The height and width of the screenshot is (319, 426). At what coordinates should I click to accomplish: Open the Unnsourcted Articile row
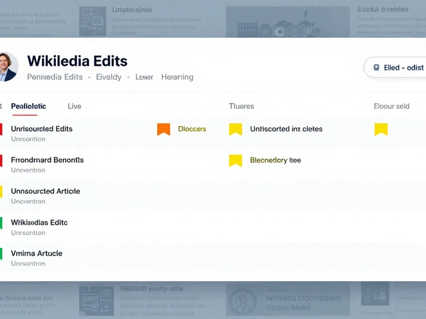(45, 191)
